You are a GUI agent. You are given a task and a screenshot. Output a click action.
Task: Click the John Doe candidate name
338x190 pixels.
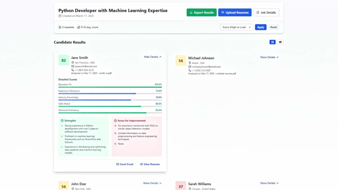pyautogui.click(x=78, y=184)
